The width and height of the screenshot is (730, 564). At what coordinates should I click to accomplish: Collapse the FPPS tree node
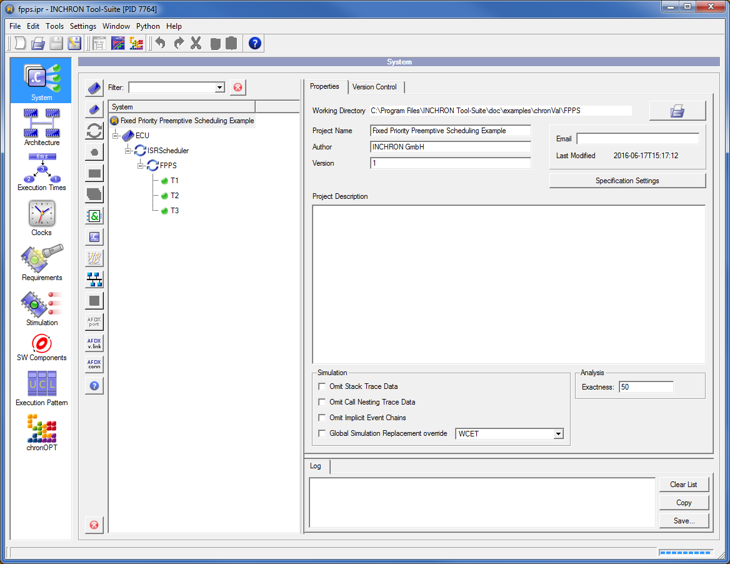click(x=140, y=165)
